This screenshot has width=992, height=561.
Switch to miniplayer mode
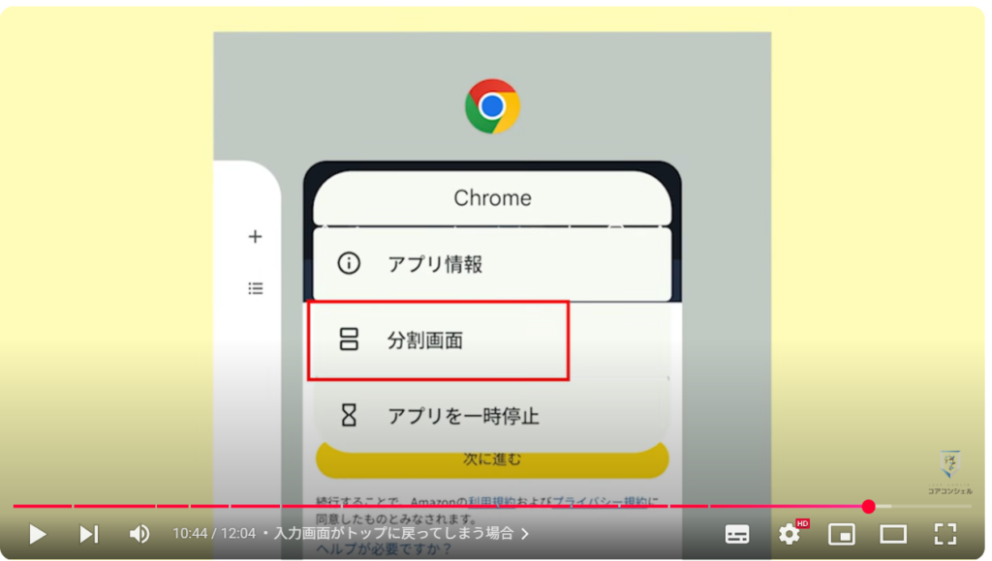pos(842,535)
